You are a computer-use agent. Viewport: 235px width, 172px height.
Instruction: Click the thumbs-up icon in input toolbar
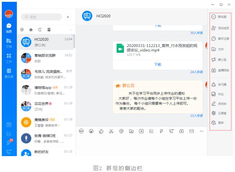click(x=101, y=131)
